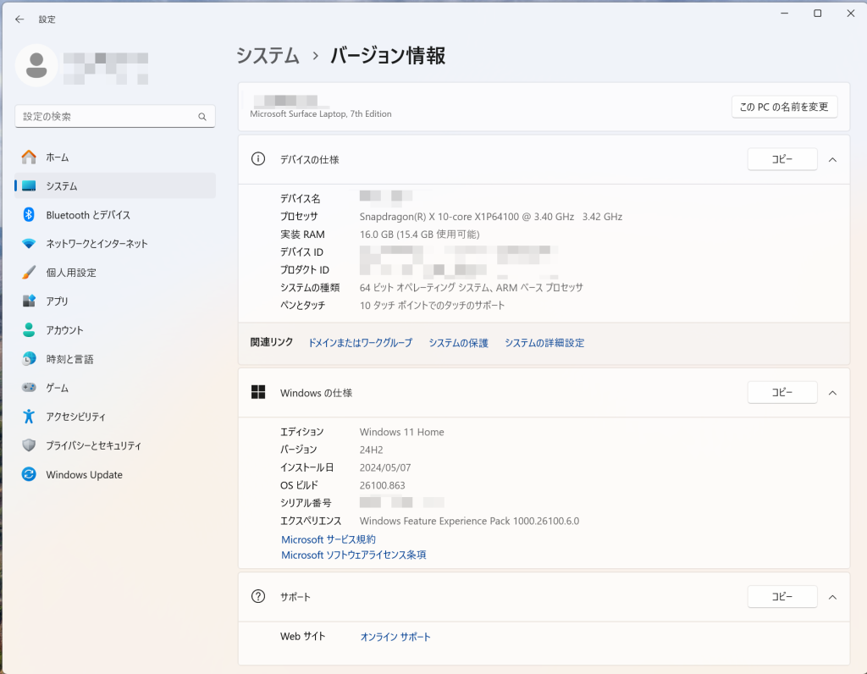
Task: Copy the device specifications with コピー
Action: (x=781, y=159)
